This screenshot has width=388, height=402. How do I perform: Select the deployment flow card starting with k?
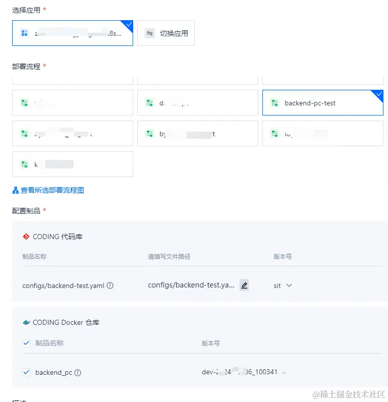click(73, 164)
